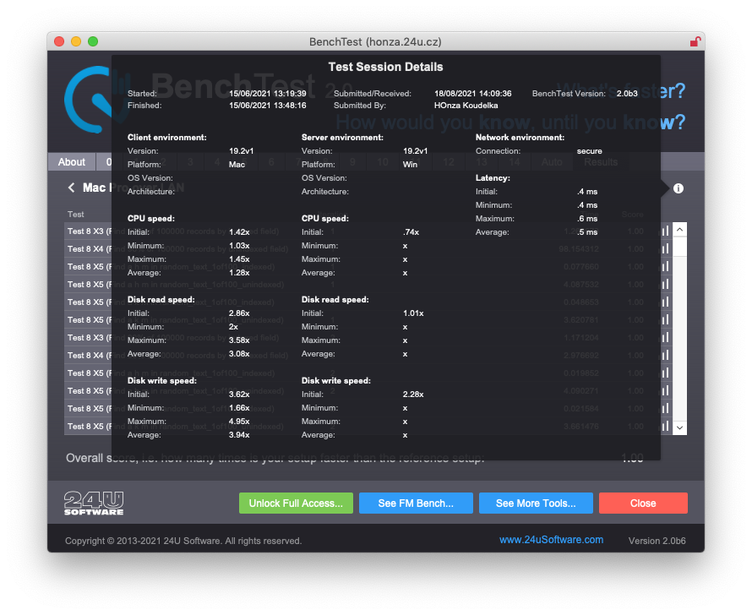752x615 pixels.
Task: Click server CPU initial value ".74x"
Action: (411, 232)
